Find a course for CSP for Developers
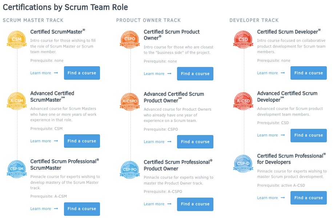Screen dimensions: 333x218 pos(308,198)
